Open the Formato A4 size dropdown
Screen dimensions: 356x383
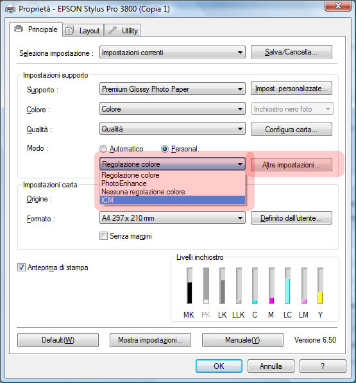click(x=173, y=217)
